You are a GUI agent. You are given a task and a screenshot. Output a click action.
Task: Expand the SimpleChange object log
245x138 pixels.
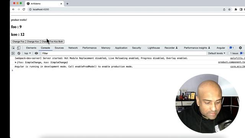(15, 62)
